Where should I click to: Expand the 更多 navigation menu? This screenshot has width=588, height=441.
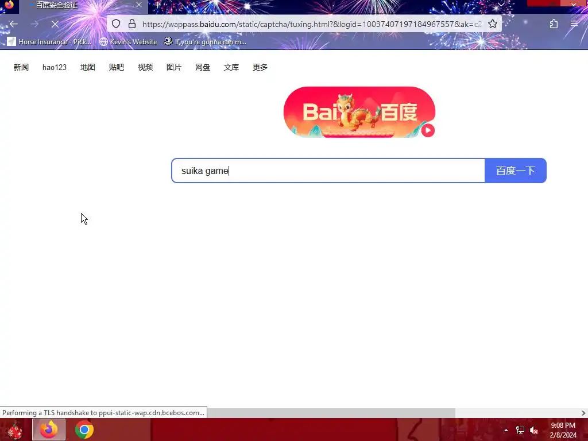pyautogui.click(x=260, y=67)
